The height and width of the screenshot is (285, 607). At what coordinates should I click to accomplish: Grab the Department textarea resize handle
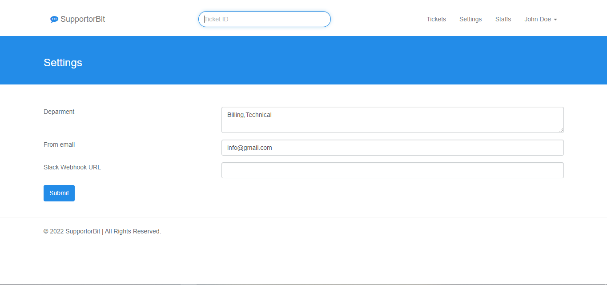561,130
